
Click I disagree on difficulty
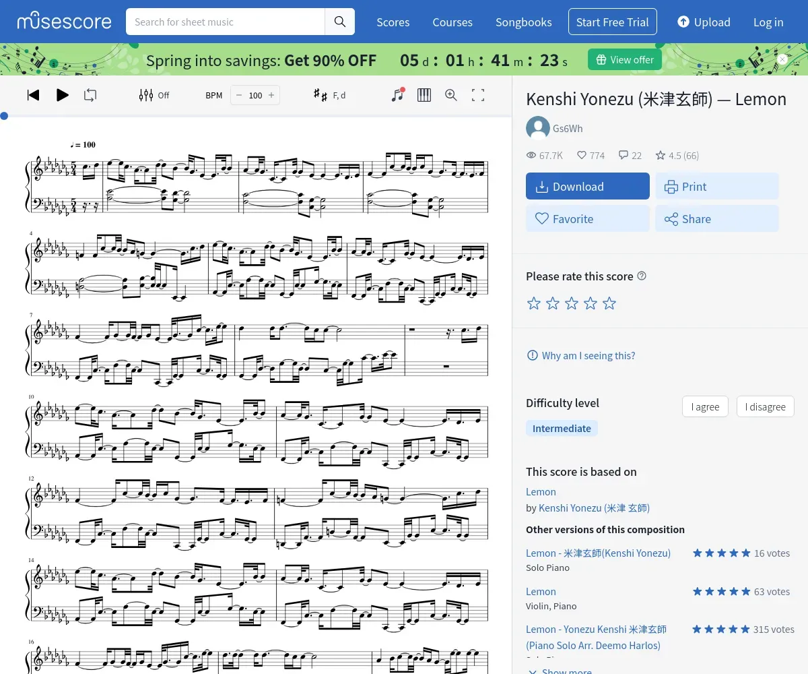765,406
